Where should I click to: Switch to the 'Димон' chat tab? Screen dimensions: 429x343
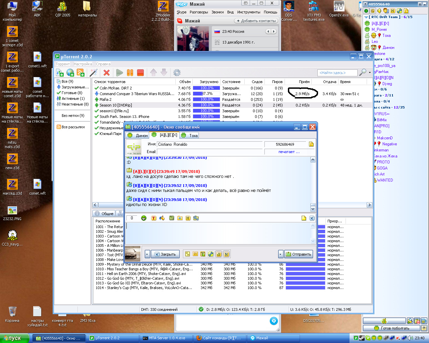(137, 135)
